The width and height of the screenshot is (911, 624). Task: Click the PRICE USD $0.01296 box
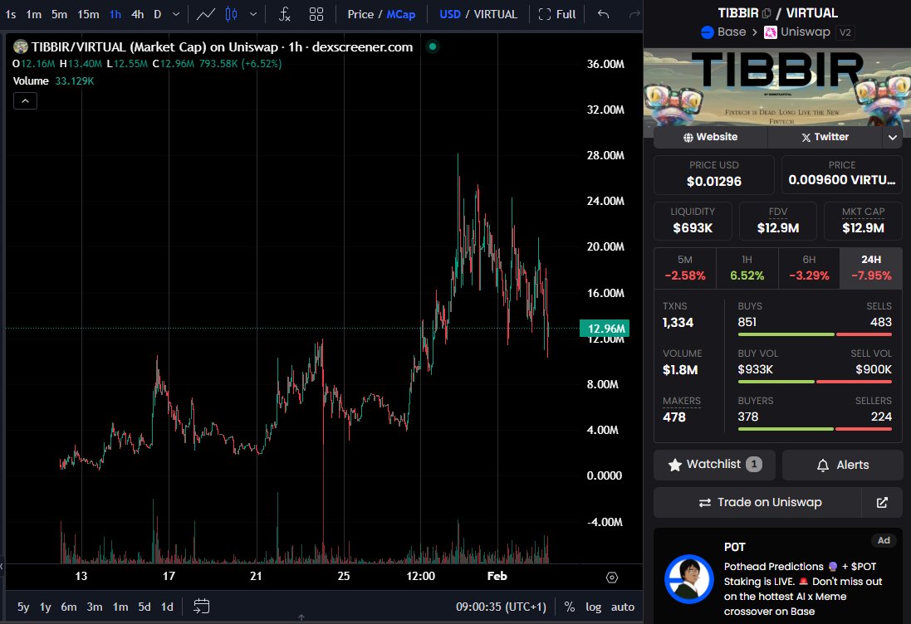[714, 175]
